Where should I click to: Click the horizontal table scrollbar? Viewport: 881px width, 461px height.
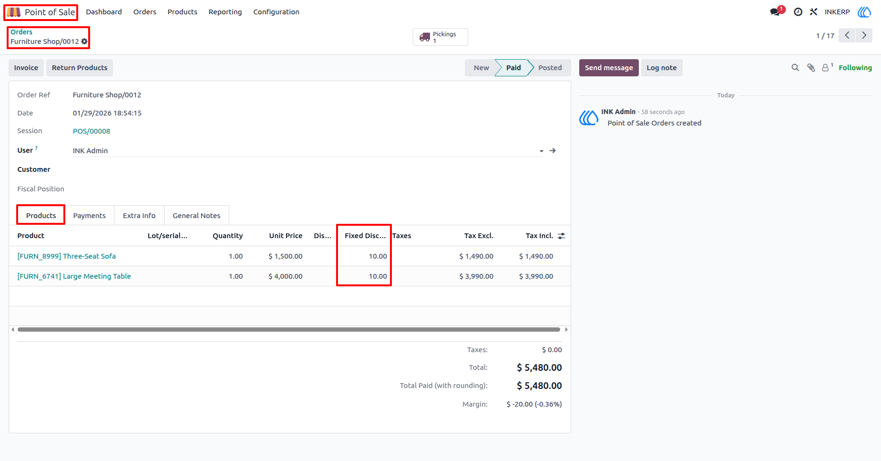tap(289, 330)
